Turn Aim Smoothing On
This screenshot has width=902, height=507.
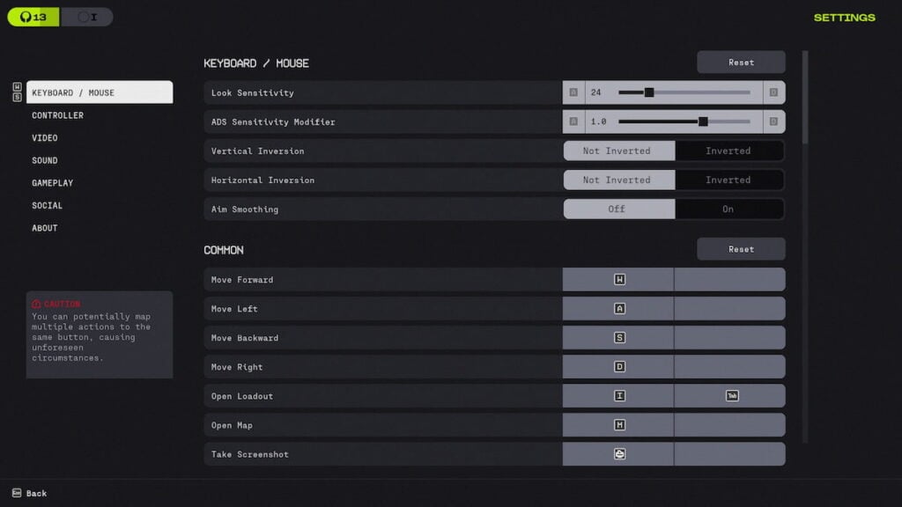[728, 209]
